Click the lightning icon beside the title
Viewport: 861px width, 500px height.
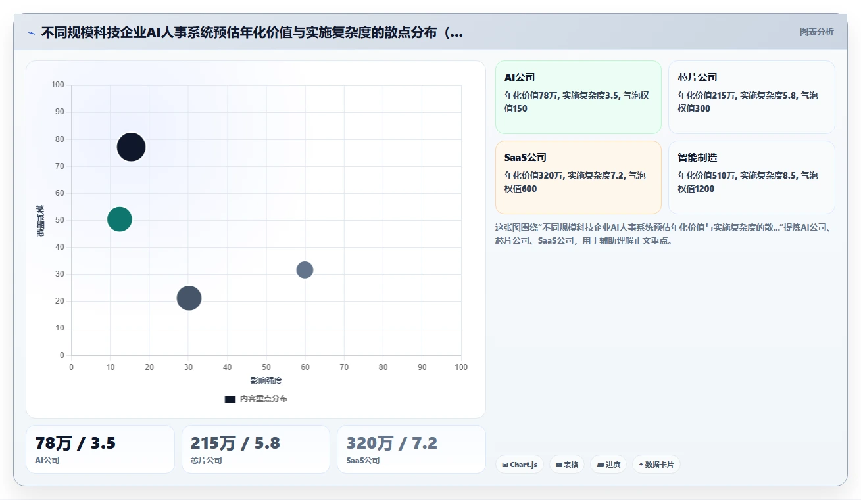pos(32,32)
